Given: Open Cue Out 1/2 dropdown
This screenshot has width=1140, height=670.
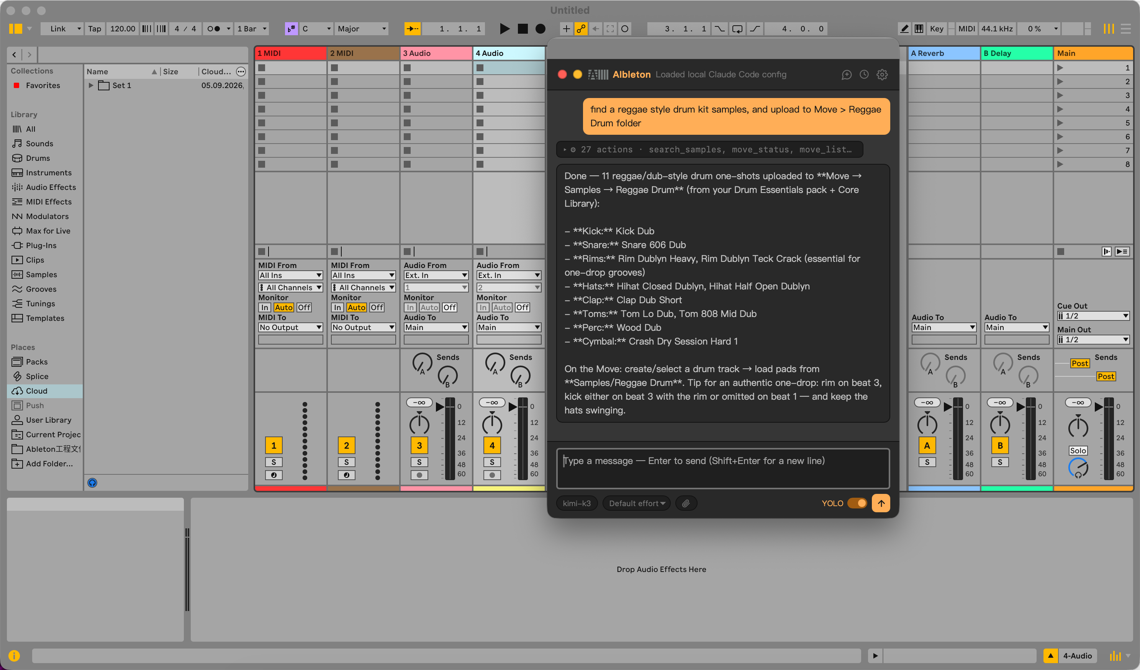Looking at the screenshot, I should tap(1093, 316).
